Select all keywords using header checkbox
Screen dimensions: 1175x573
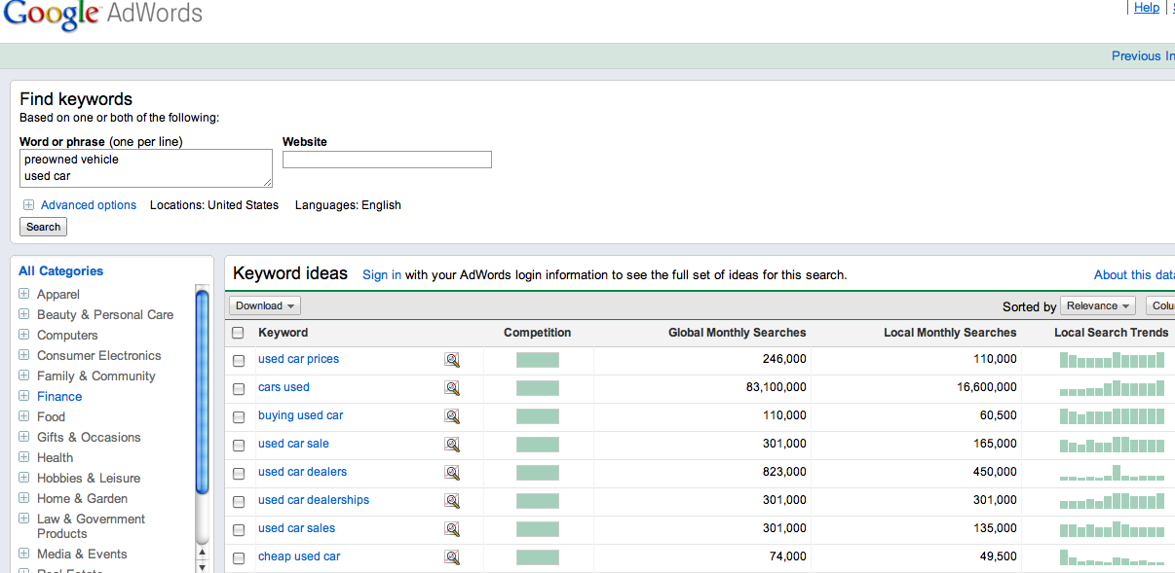239,333
